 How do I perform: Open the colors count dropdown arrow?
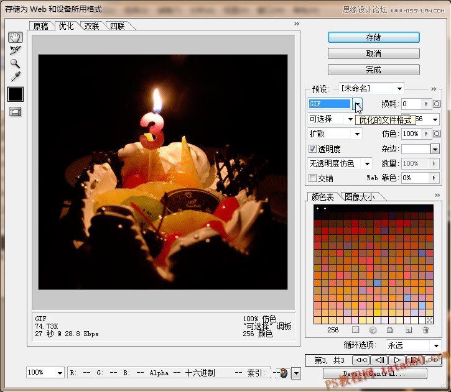click(x=435, y=119)
